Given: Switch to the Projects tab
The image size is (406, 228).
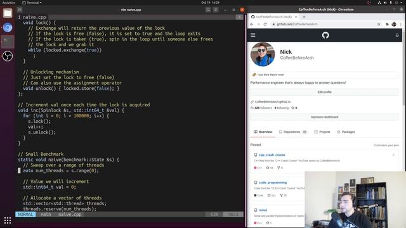Looking at the screenshot, I should pos(322,132).
